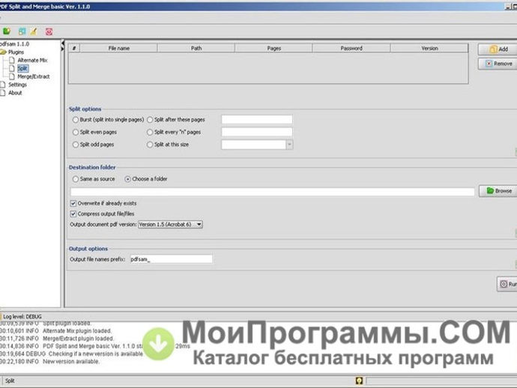Click the New version available log line
Screen dimensions: 517x388
tap(49, 362)
